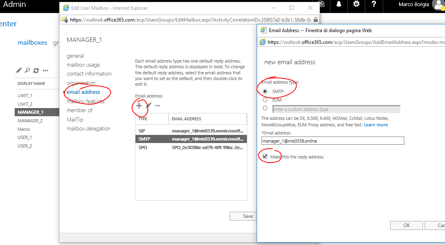Click the remove minus icon above address list

[157, 106]
